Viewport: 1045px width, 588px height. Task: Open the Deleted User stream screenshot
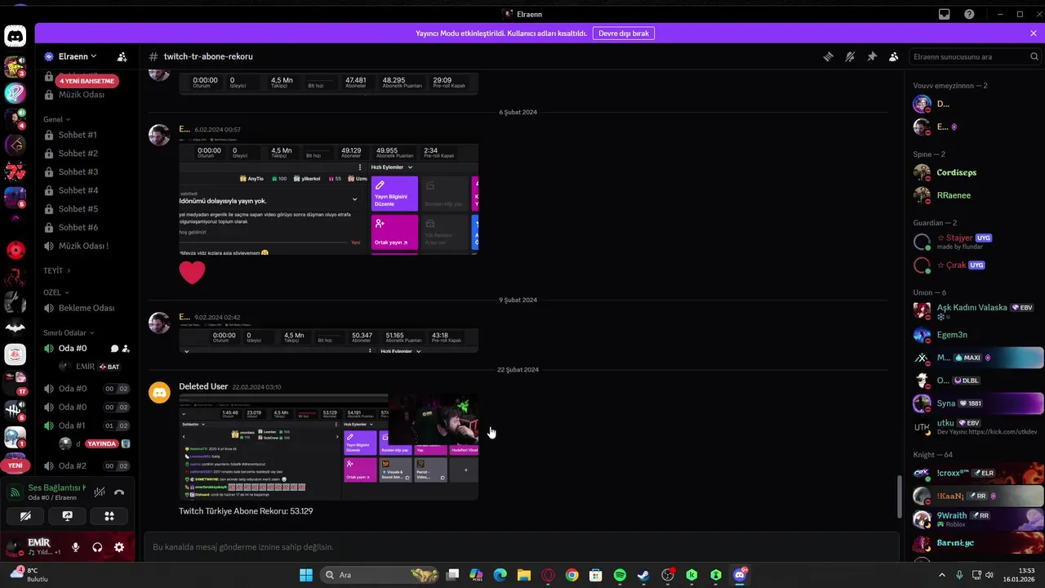coord(328,448)
